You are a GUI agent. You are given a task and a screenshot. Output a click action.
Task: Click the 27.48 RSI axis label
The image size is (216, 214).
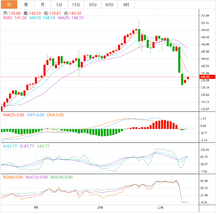204,195
